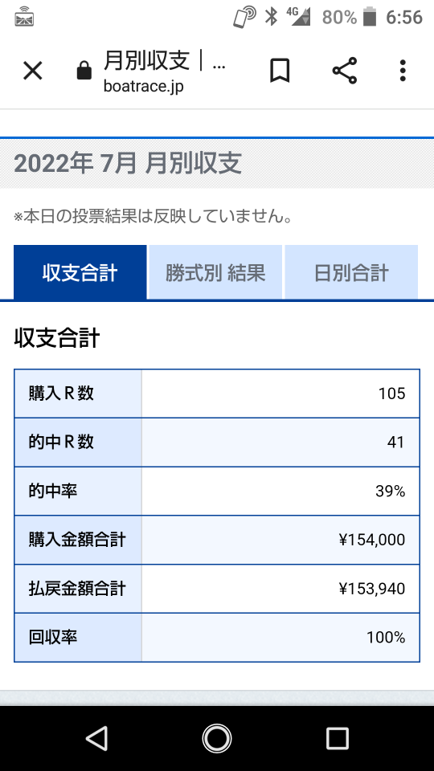Switch to the 勝式別 結果 tab

click(x=215, y=272)
